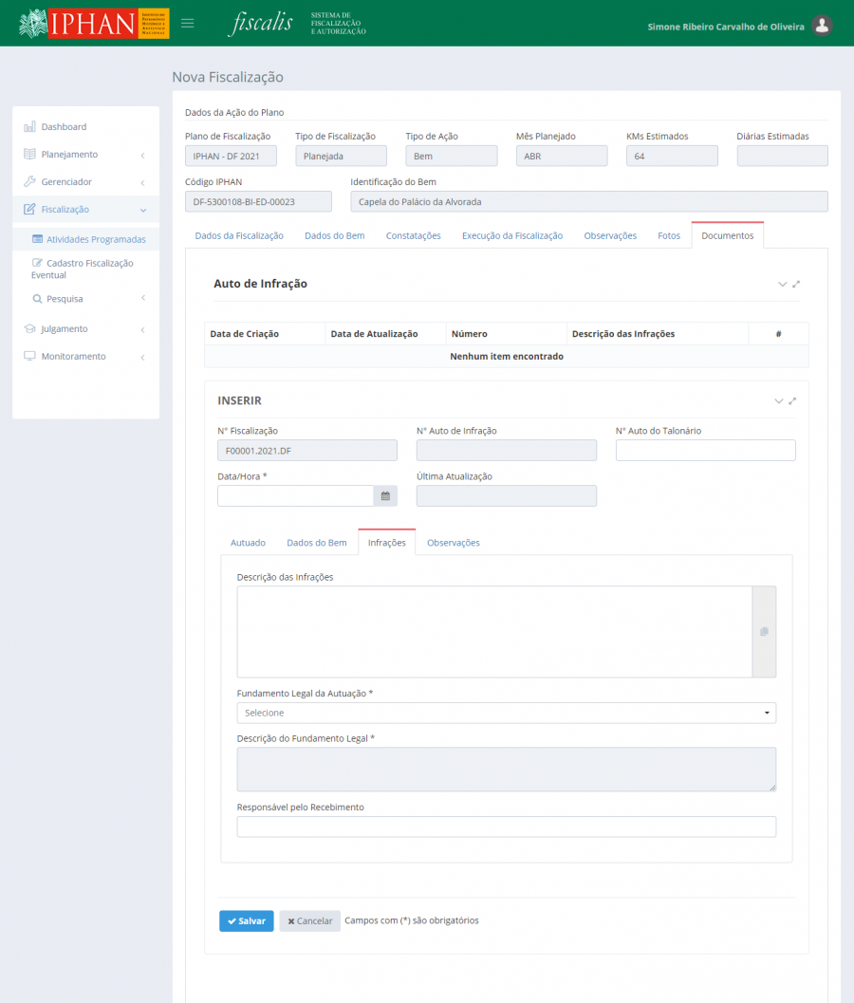
Task: Click the Cancelar button
Action: (309, 921)
